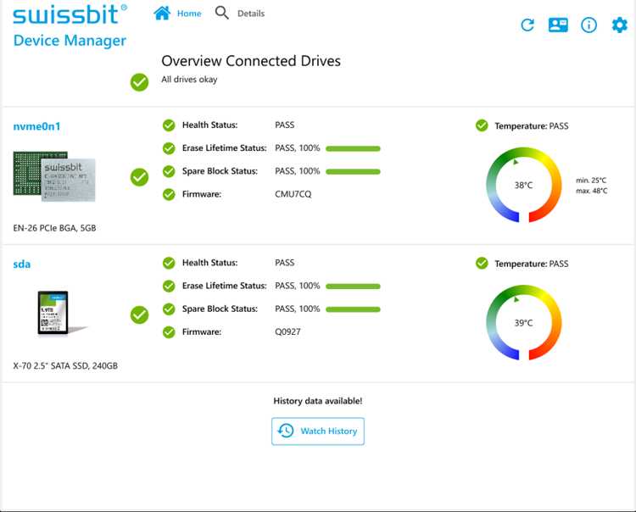Click sda Firmware check icon
This screenshot has height=512, width=636.
[169, 332]
